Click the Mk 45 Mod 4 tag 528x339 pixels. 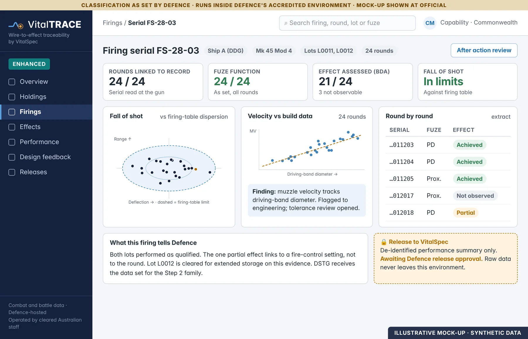tap(274, 51)
